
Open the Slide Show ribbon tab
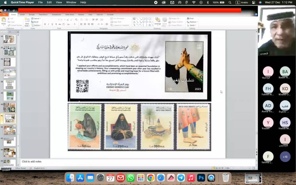click(70, 15)
